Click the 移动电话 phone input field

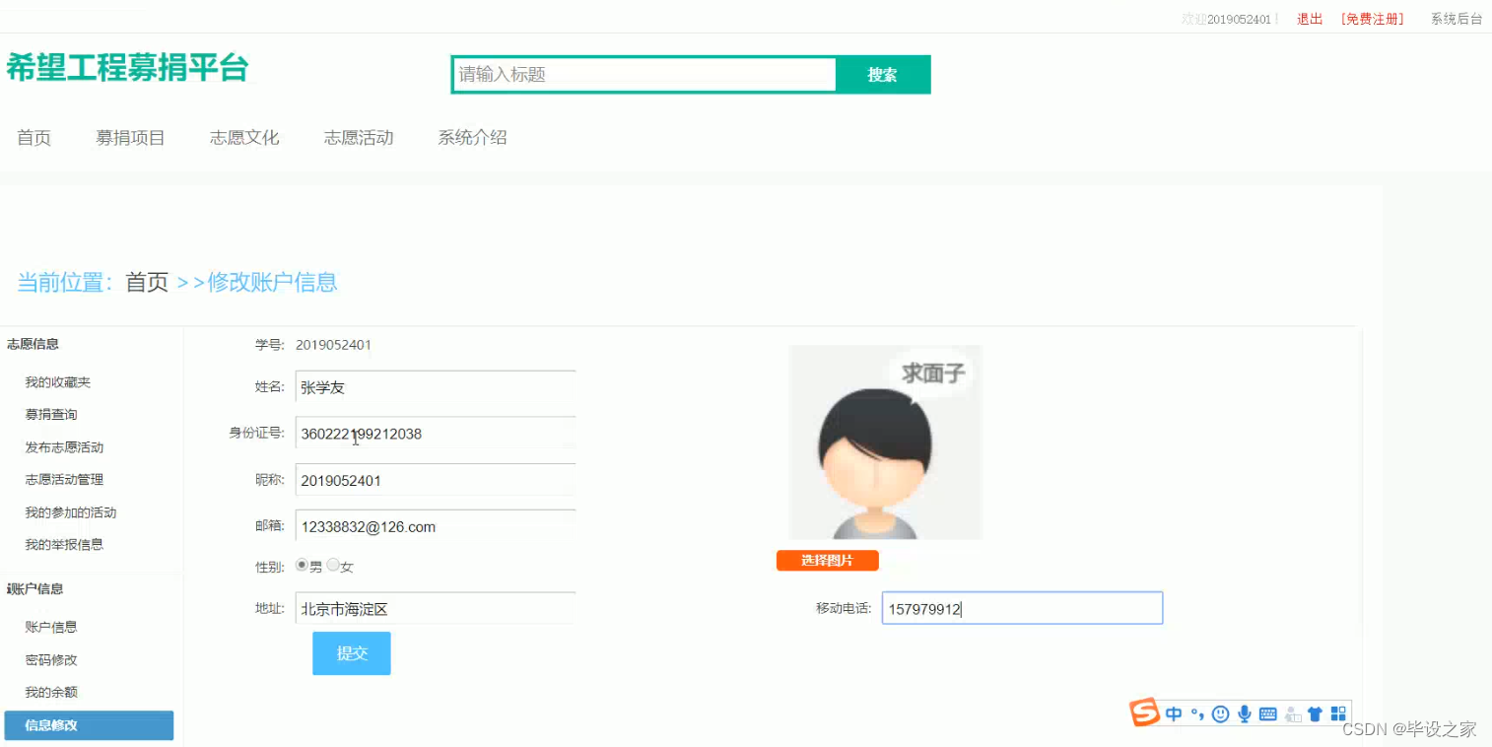[1021, 607]
